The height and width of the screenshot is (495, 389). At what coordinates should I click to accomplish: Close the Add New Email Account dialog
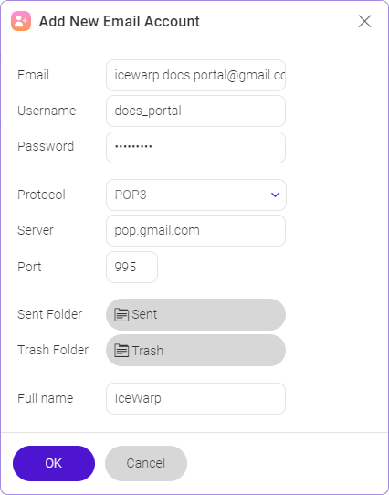pos(364,22)
